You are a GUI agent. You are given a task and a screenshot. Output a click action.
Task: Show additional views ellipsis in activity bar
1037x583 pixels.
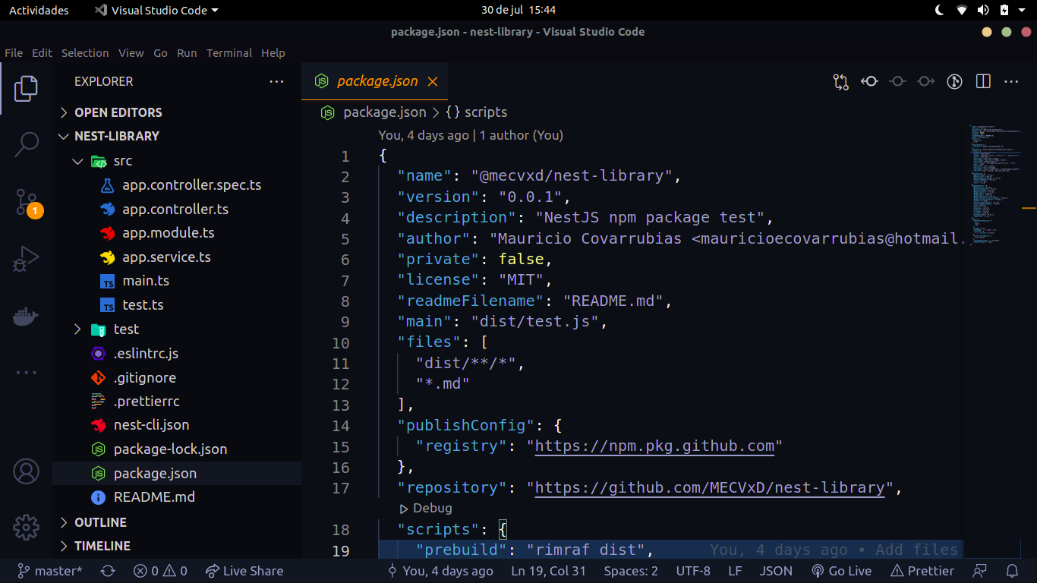tap(26, 373)
